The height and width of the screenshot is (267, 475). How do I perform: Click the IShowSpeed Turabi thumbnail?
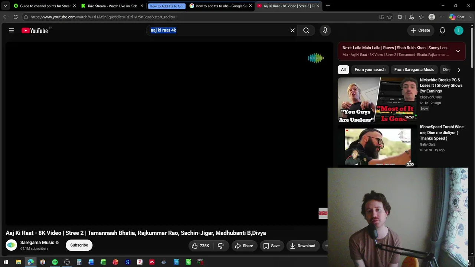pyautogui.click(x=377, y=147)
